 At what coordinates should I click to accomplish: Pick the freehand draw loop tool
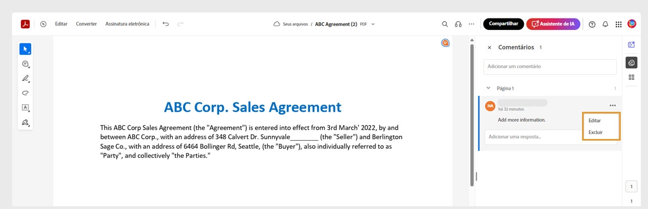point(25,93)
